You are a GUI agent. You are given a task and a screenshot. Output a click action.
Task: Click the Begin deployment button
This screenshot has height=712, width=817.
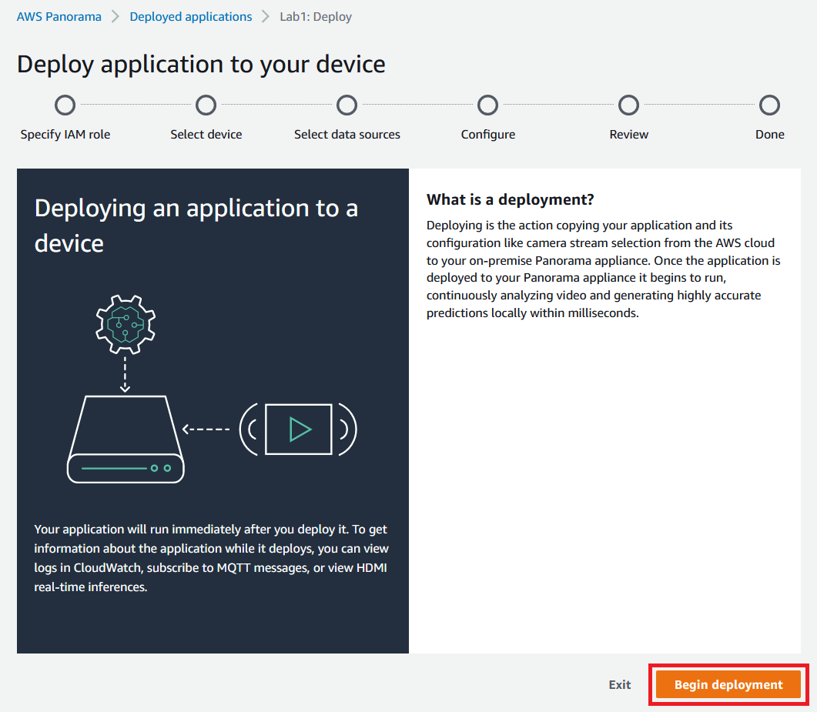728,684
